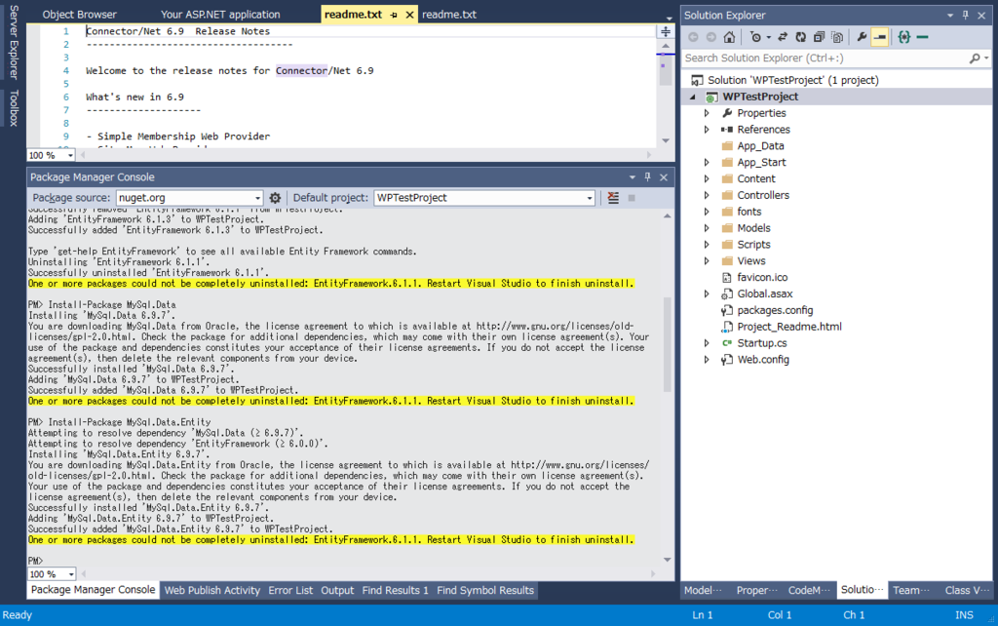
Task: Open the Your ASP.NET application tab
Action: [x=220, y=14]
